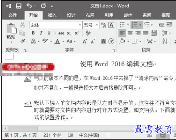The image size is (176, 140).
Task: Apply bullet list
Action: pos(122,25)
